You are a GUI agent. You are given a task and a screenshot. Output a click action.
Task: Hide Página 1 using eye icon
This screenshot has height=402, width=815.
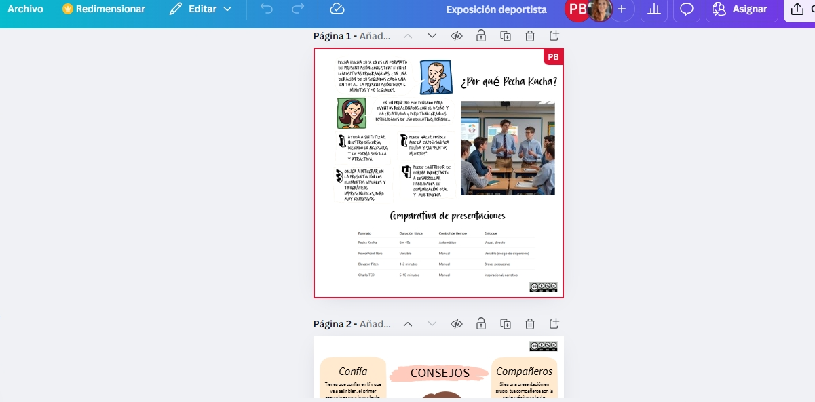(457, 36)
